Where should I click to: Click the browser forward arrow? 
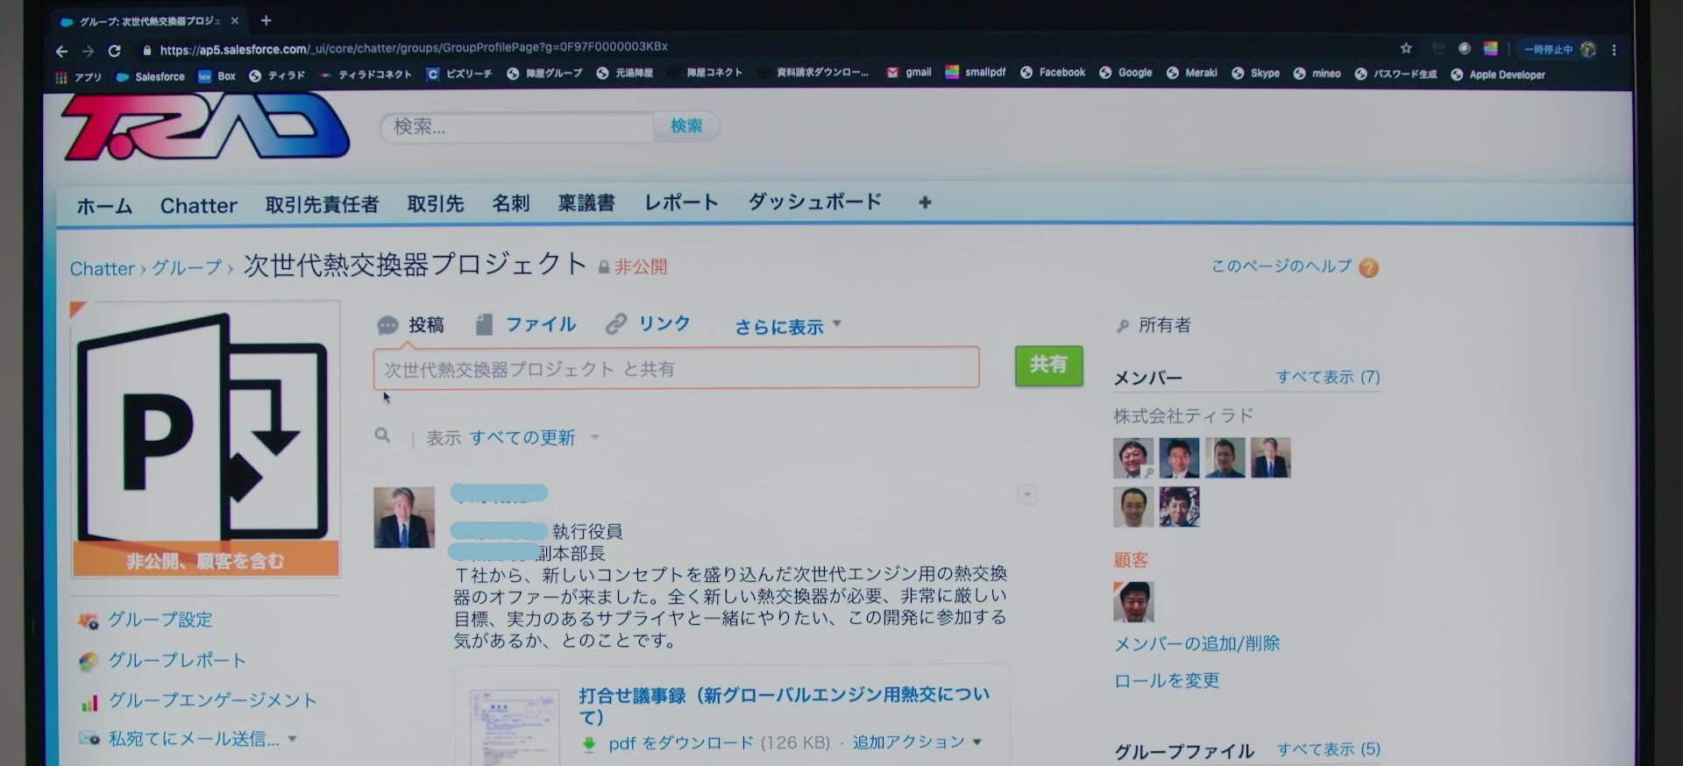(88, 51)
